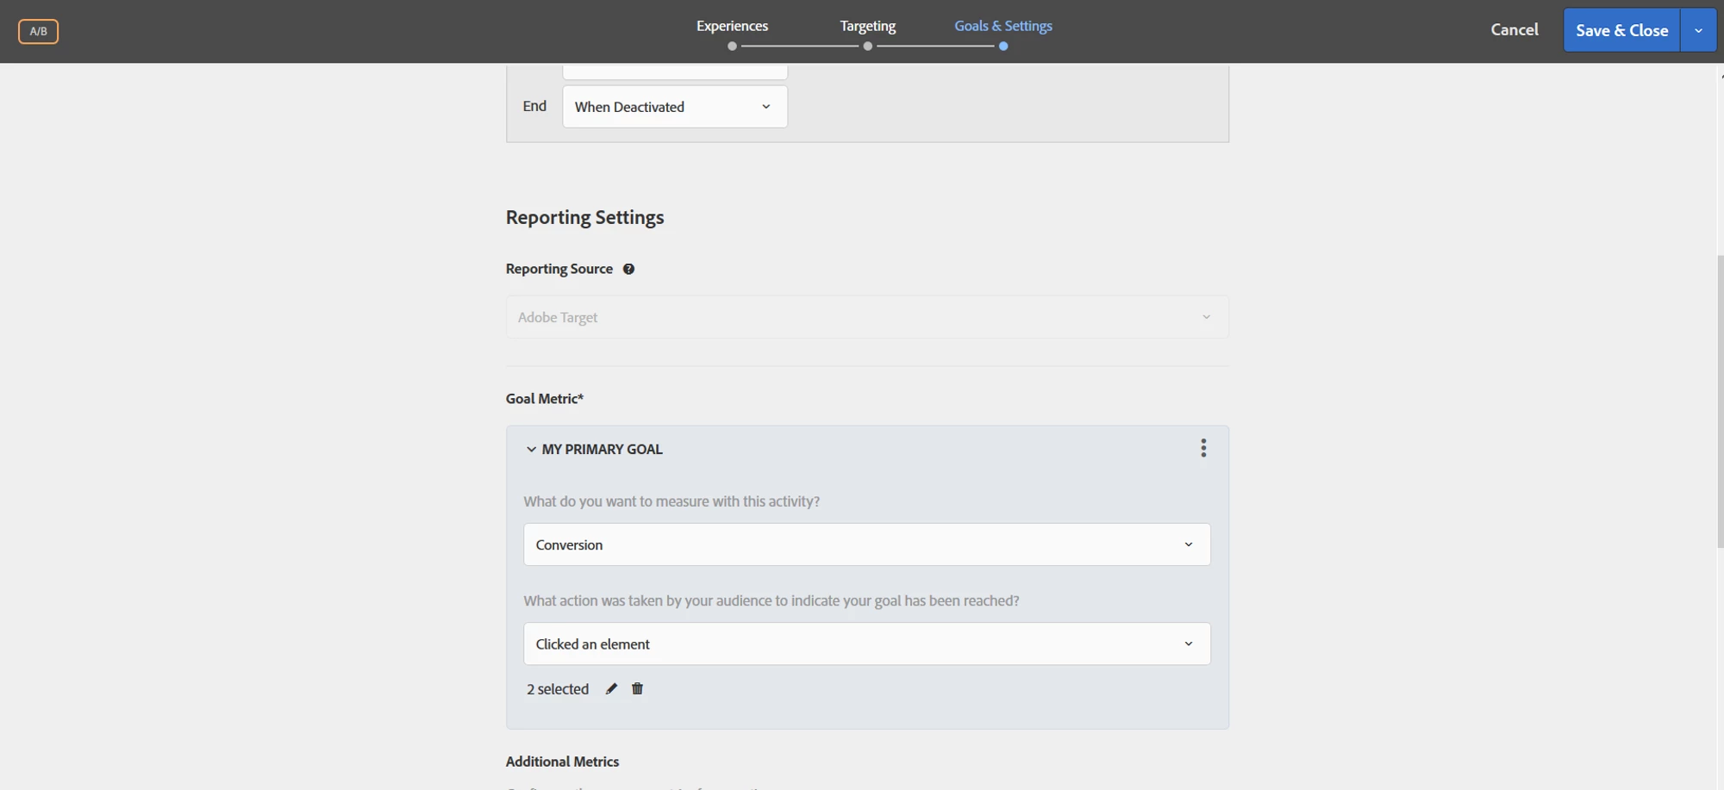Image resolution: width=1724 pixels, height=790 pixels.
Task: Open the Conversion measurement dropdown
Action: 866,544
